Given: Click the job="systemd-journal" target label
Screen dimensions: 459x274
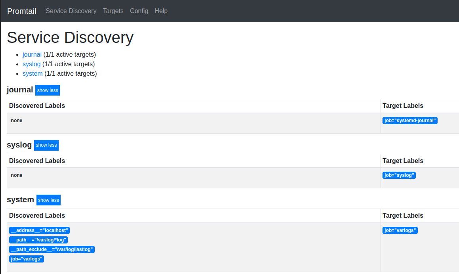Looking at the screenshot, I should (410, 121).
